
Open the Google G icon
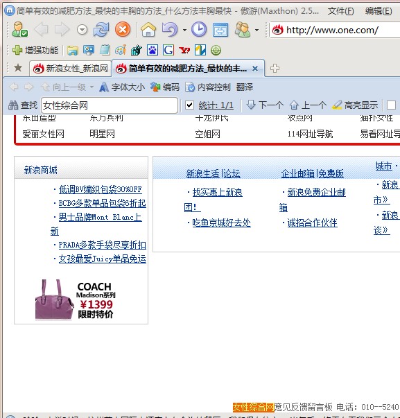point(168,50)
